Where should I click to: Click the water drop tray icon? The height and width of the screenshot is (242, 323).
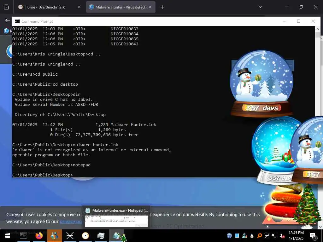click(x=252, y=236)
